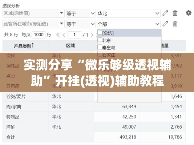Check the [全选] option
This screenshot has width=194, height=145.
[100, 33]
